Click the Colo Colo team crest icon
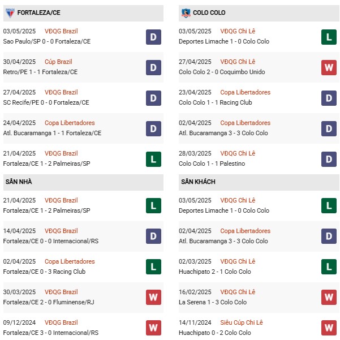Viewport: 340px width, 340px height. pos(186,12)
